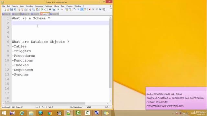The height and width of the screenshot is (116, 207).
Task: Click the Paste toolbar icon
Action: click(x=37, y=9)
